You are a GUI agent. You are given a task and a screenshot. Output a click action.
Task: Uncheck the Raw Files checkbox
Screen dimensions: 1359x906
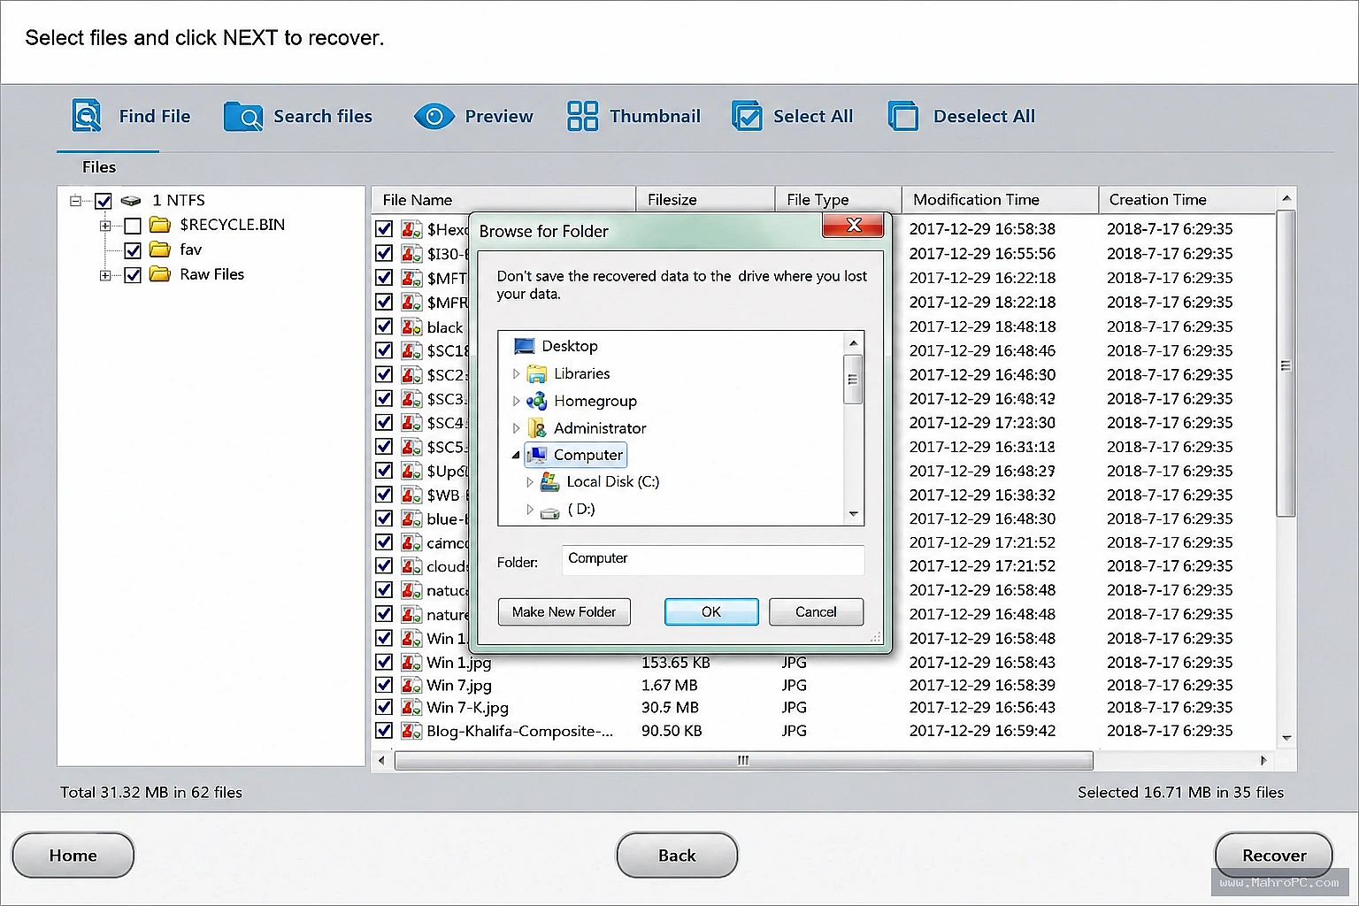tap(133, 275)
